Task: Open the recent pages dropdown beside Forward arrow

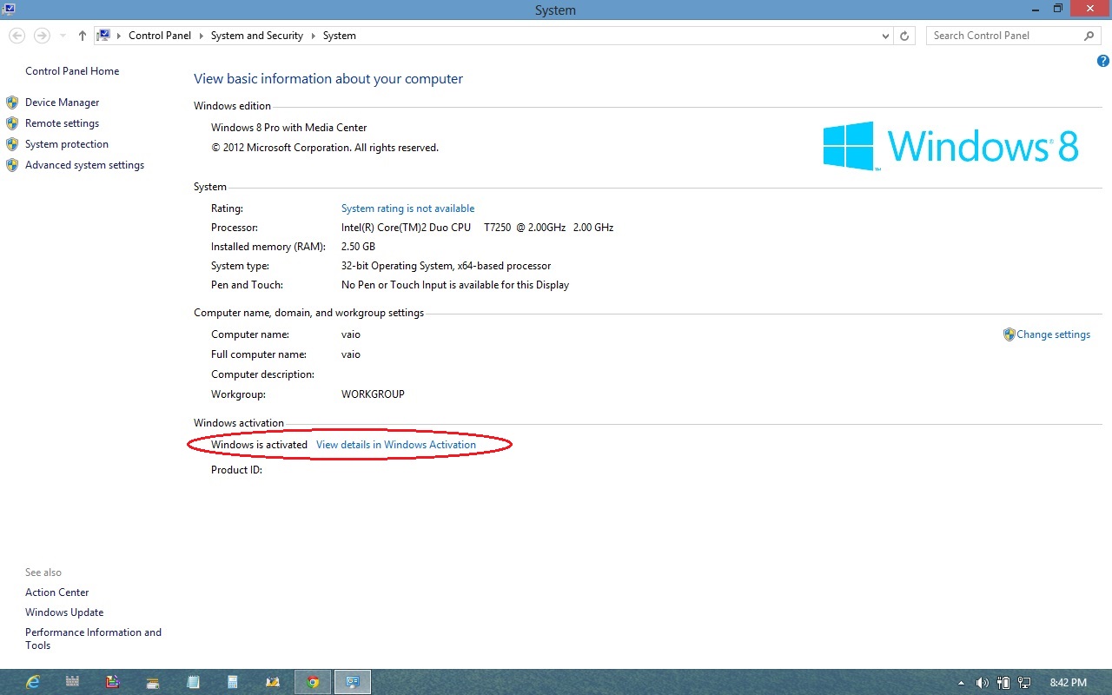Action: (61, 36)
